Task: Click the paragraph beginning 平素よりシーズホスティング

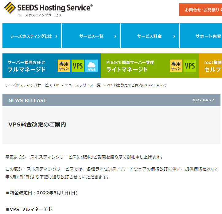Action: click(x=84, y=157)
